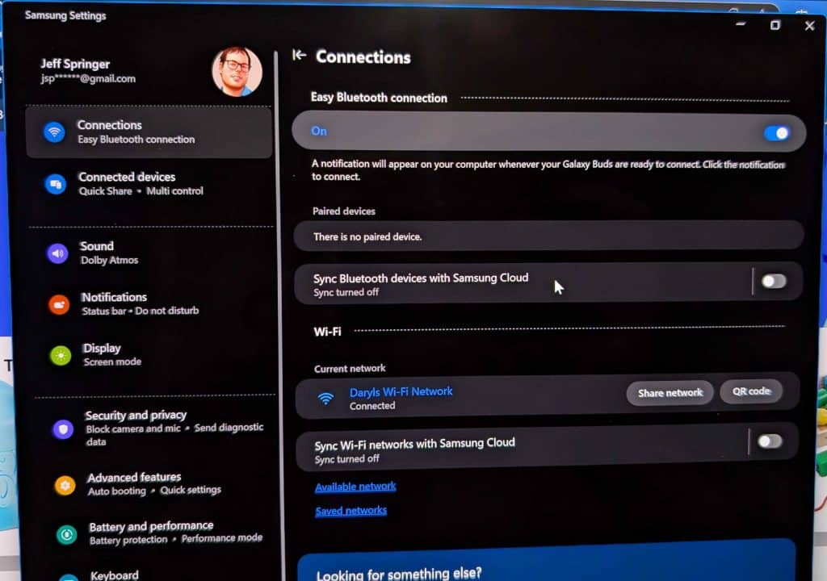
Task: Click Jeff Springer's profile picture
Action: 237,71
